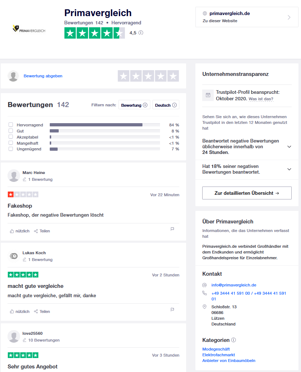
Task: Click the pencil icon under Marc Heine
Action: tap(24, 179)
